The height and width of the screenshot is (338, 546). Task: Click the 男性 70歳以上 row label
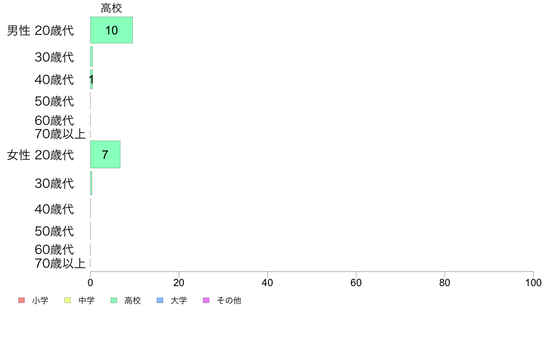click(x=60, y=134)
